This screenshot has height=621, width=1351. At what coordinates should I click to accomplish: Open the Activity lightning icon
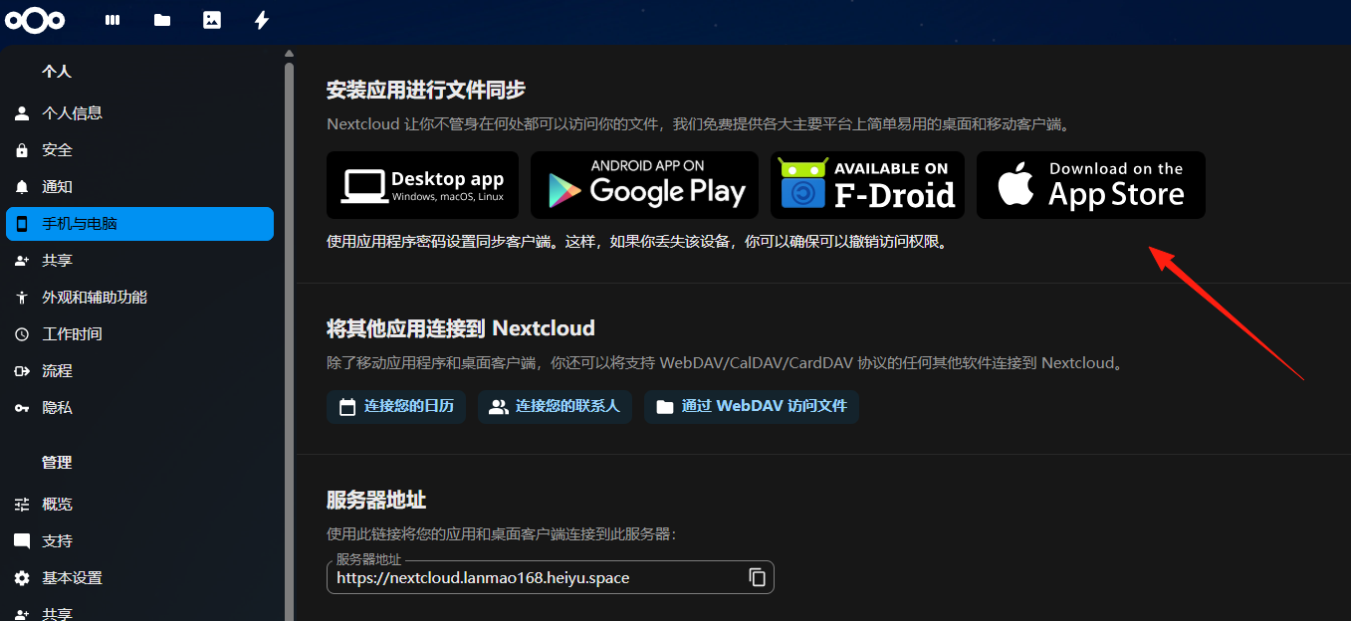coord(262,20)
